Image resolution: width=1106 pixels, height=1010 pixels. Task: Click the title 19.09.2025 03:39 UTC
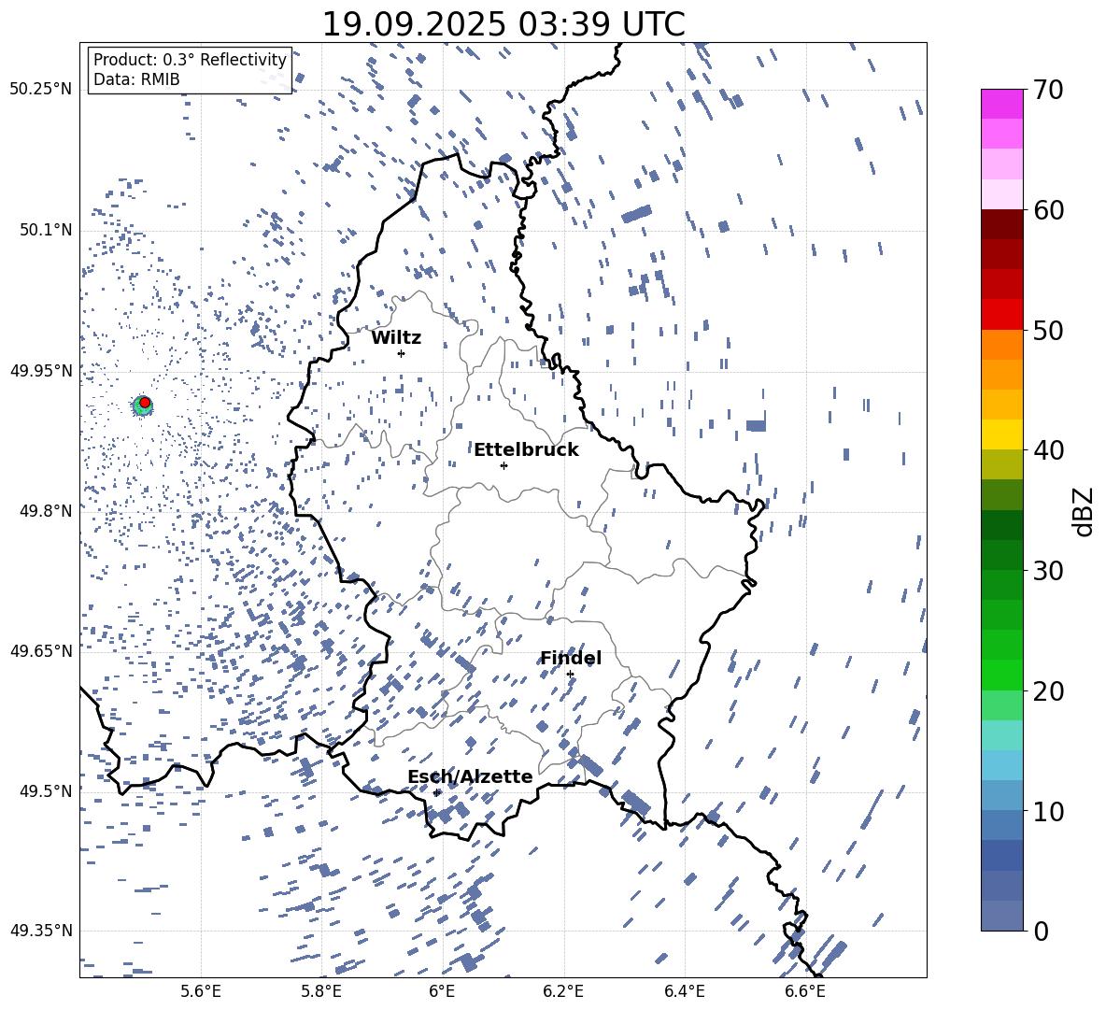(503, 24)
